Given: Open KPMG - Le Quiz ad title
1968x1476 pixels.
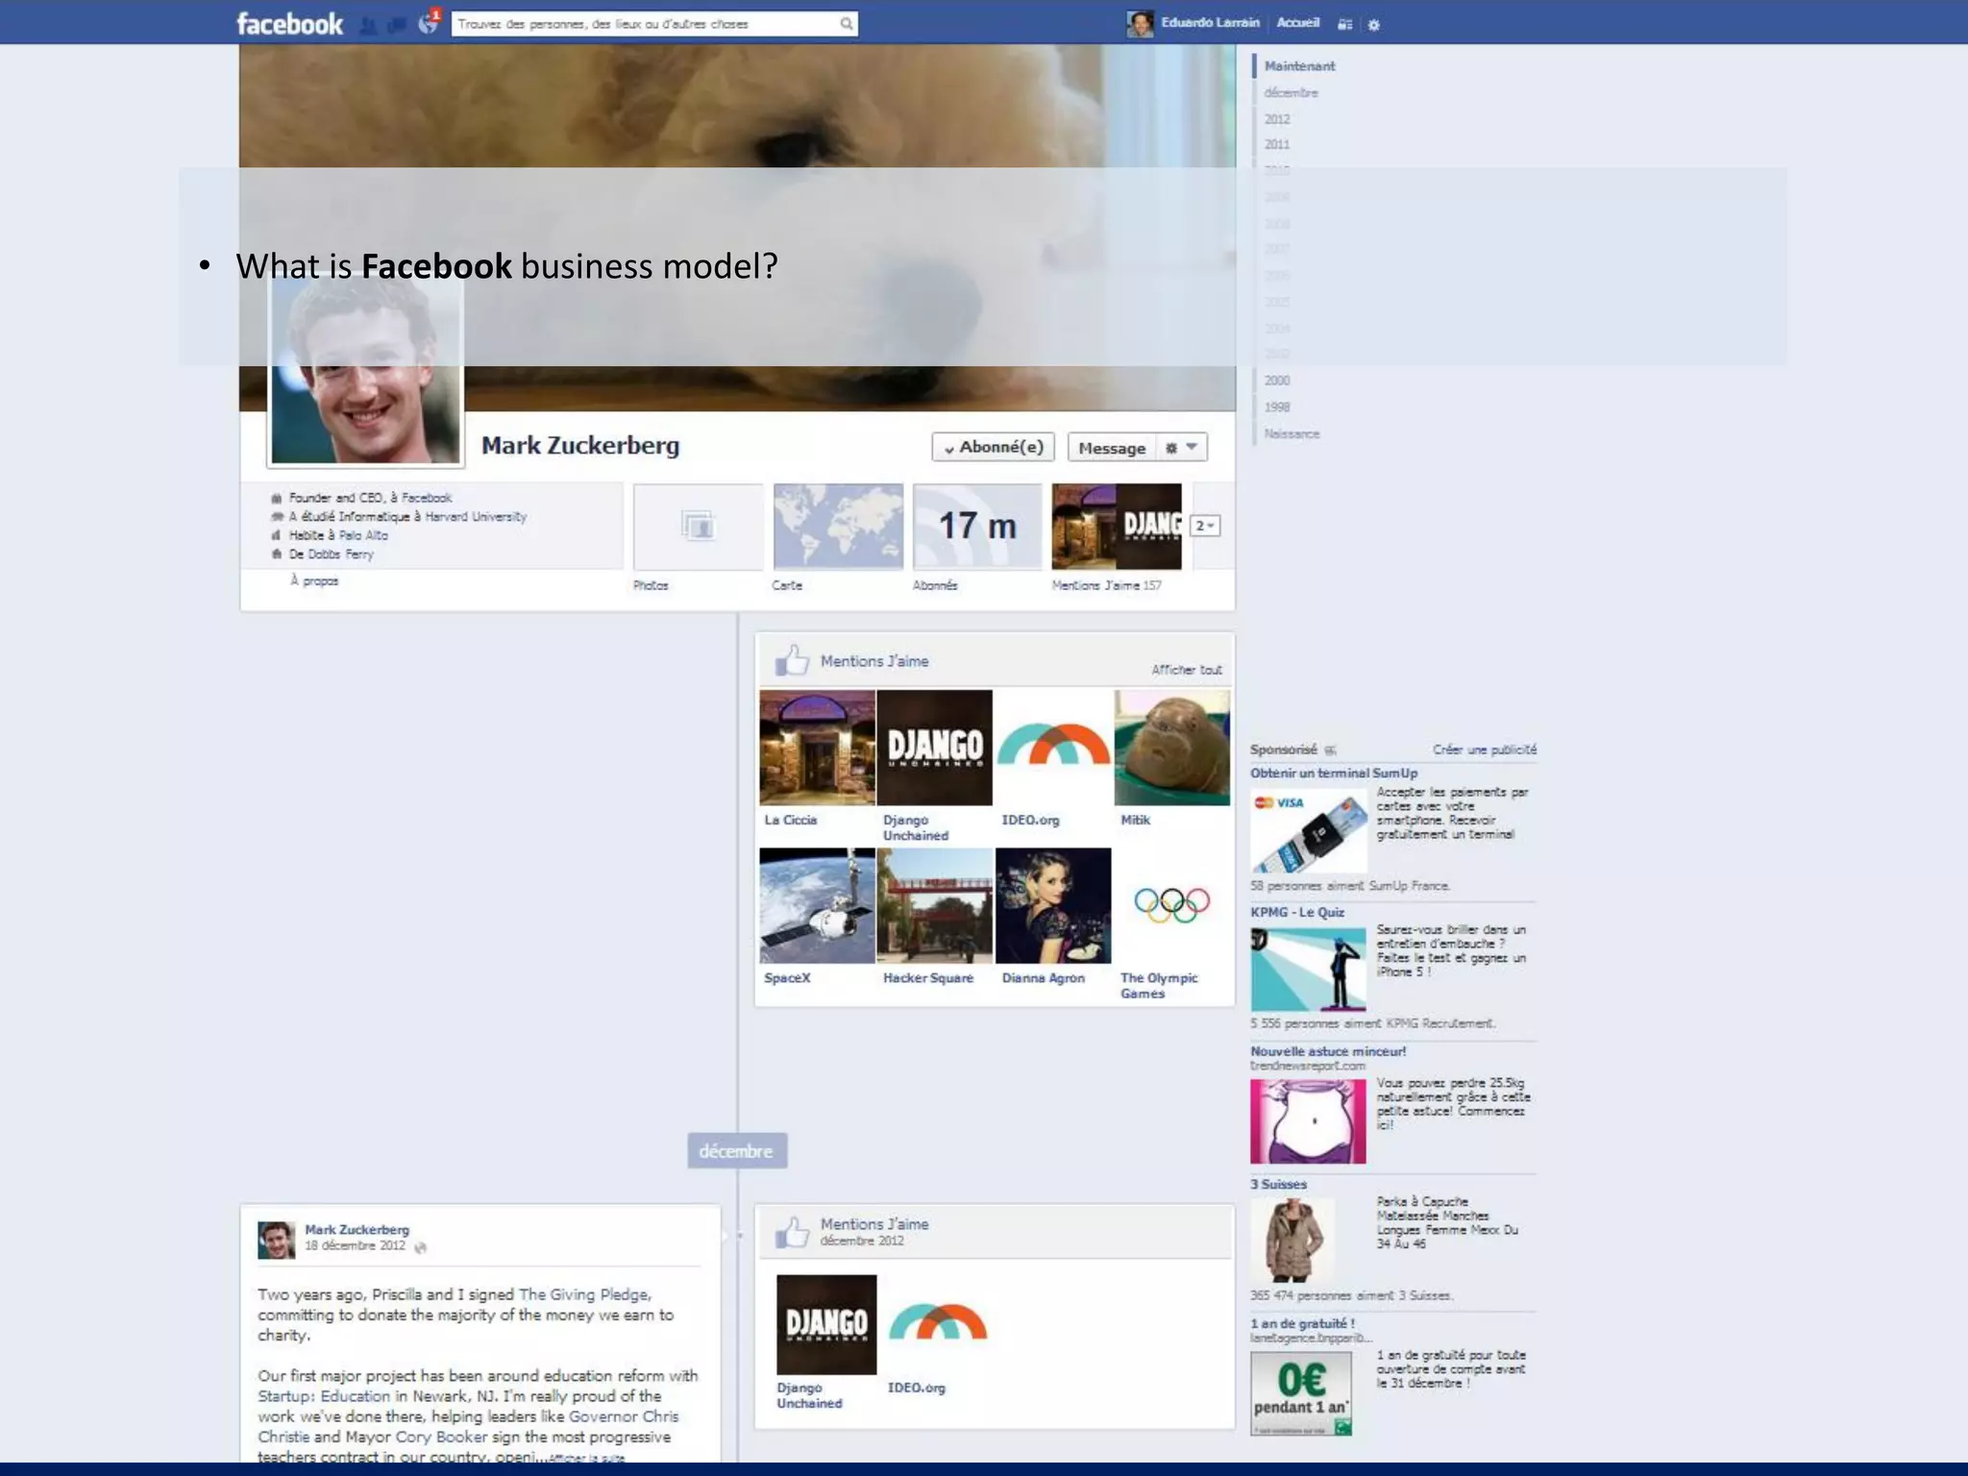Looking at the screenshot, I should [1297, 912].
